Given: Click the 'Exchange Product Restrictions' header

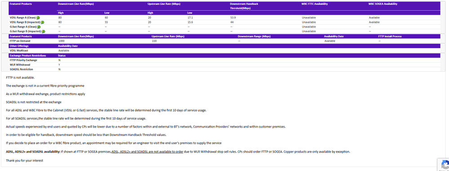Looking at the screenshot, I should 28,56.
